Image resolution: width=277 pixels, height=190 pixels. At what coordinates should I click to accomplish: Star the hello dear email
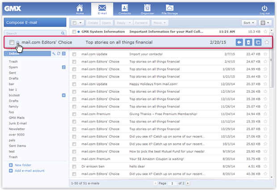[265, 166]
